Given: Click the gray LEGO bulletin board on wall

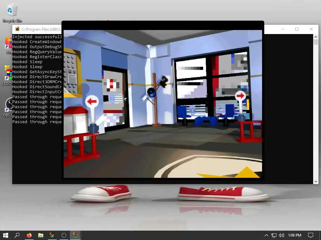Looking at the screenshot, I should 71,74.
